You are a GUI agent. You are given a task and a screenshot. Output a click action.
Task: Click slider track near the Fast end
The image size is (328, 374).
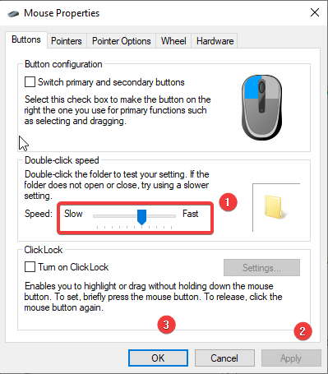pos(170,216)
